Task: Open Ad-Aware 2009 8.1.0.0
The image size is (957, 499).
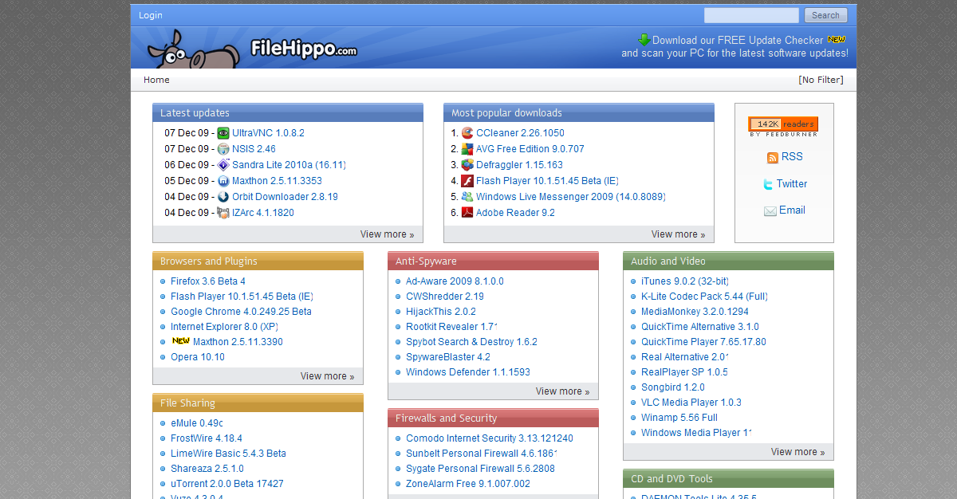Action: 455,281
